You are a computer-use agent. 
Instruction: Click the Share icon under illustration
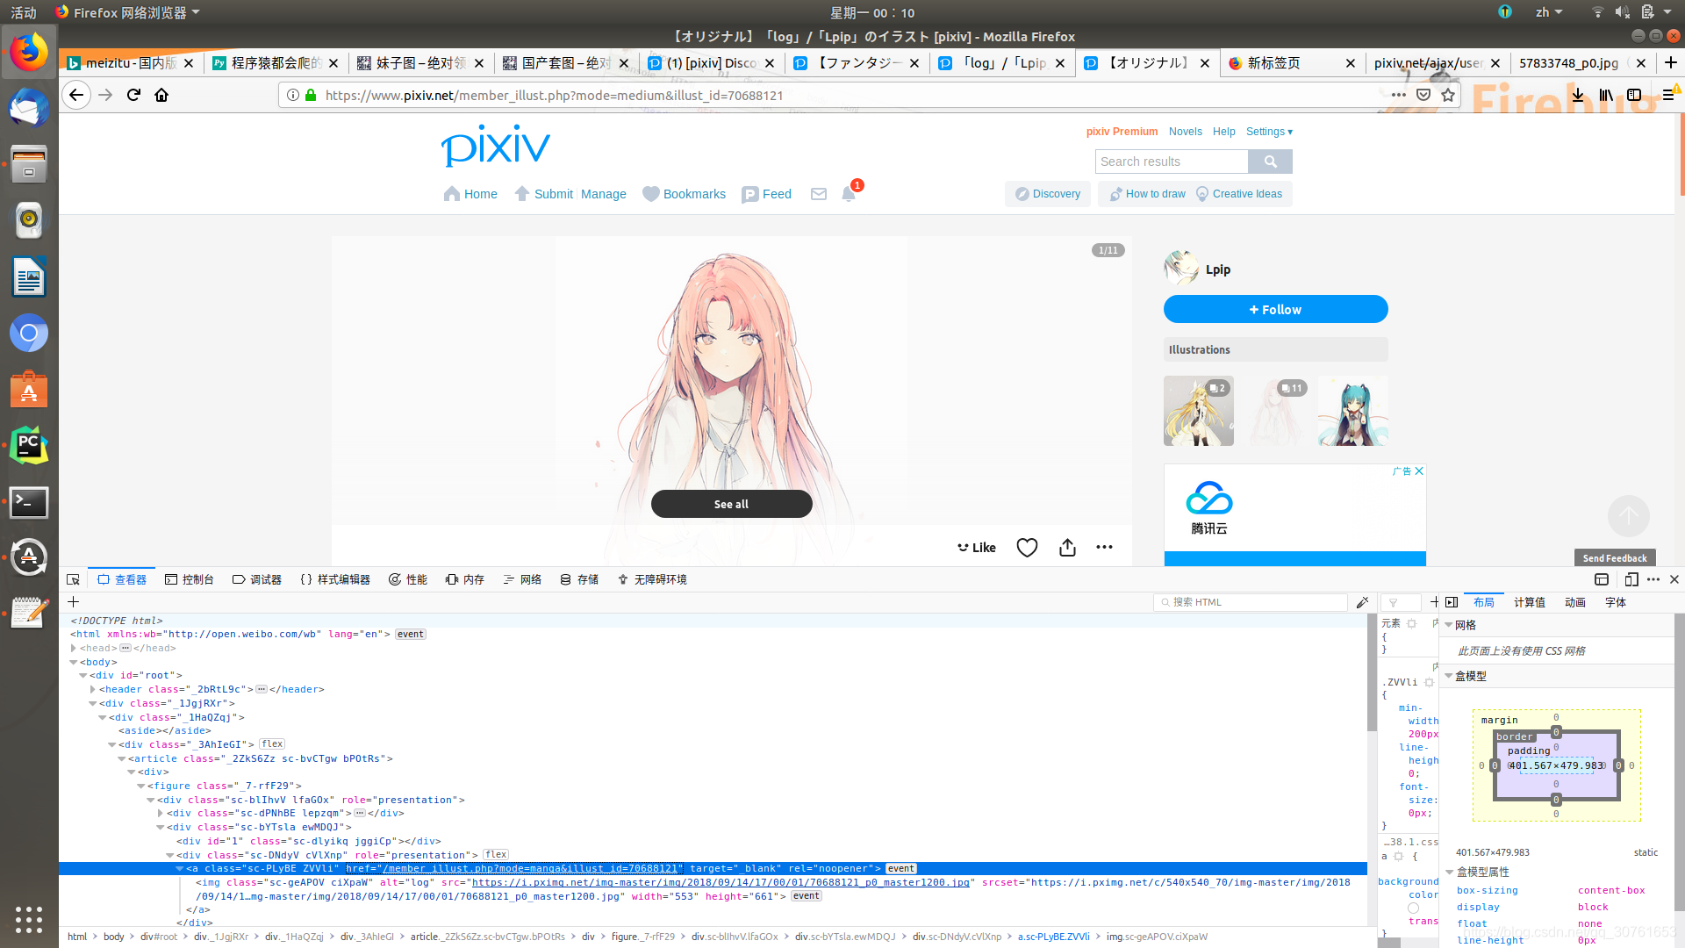click(x=1066, y=546)
